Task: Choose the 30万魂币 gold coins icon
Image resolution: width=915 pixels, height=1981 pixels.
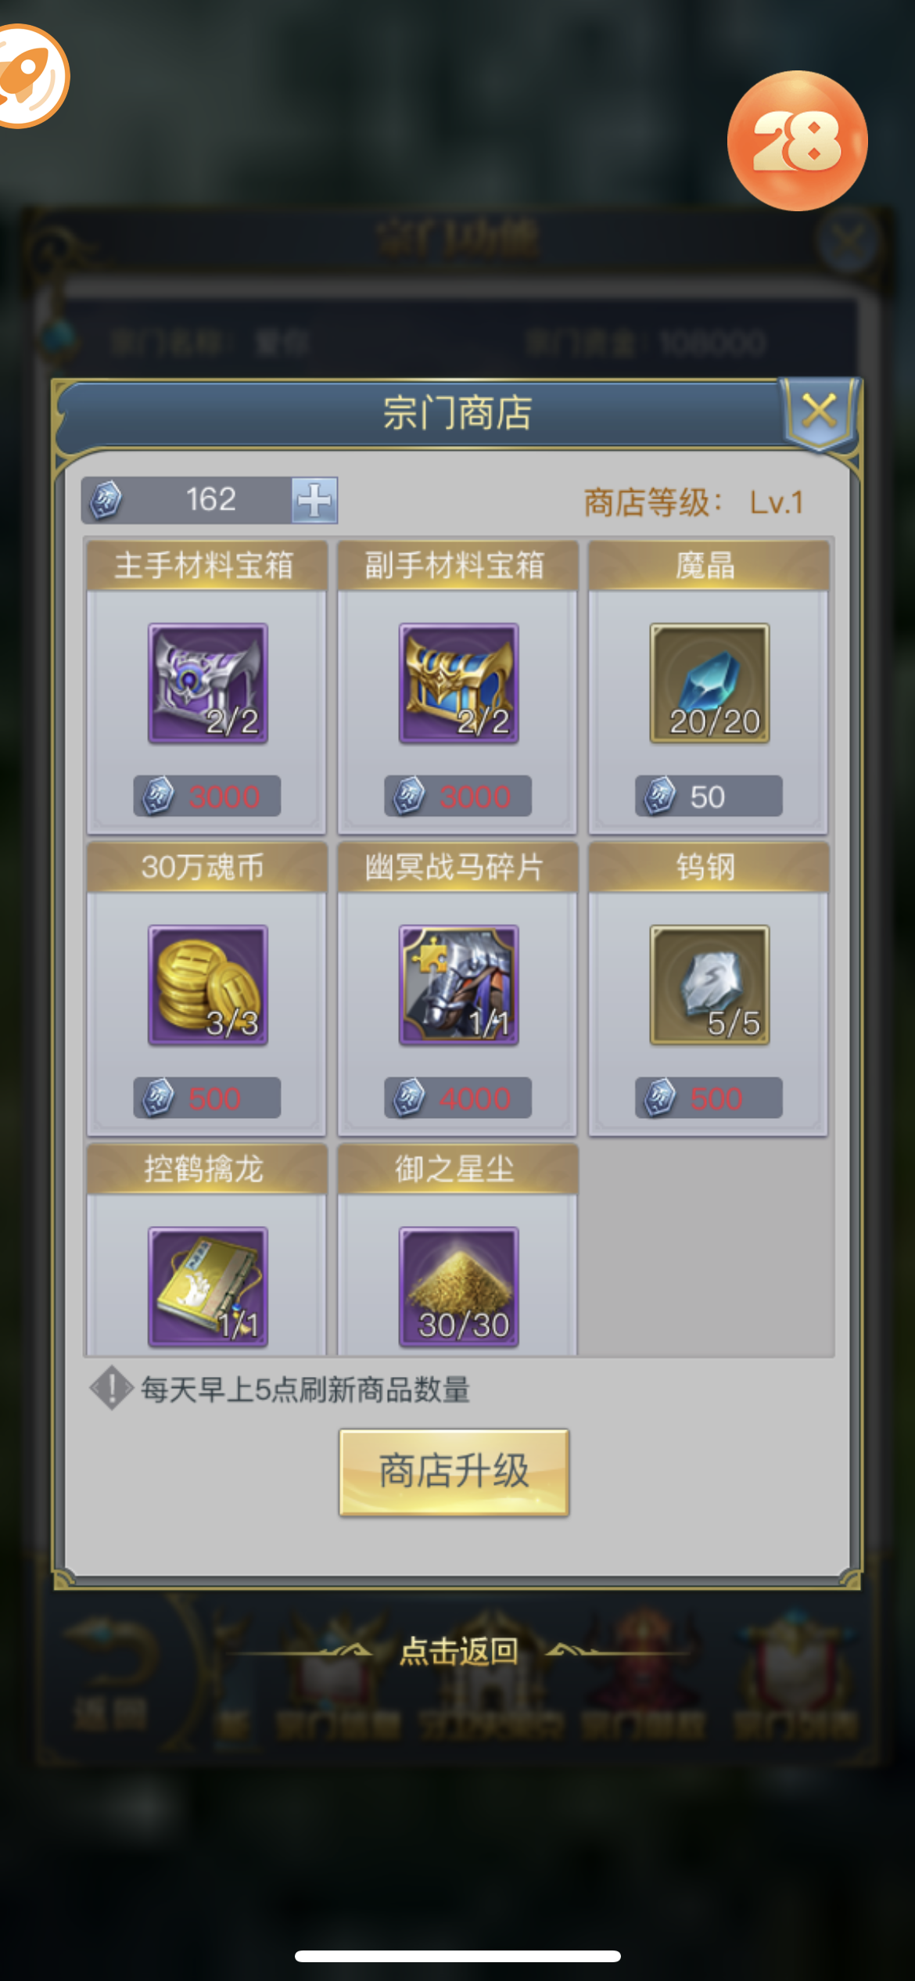Action: pos(208,985)
